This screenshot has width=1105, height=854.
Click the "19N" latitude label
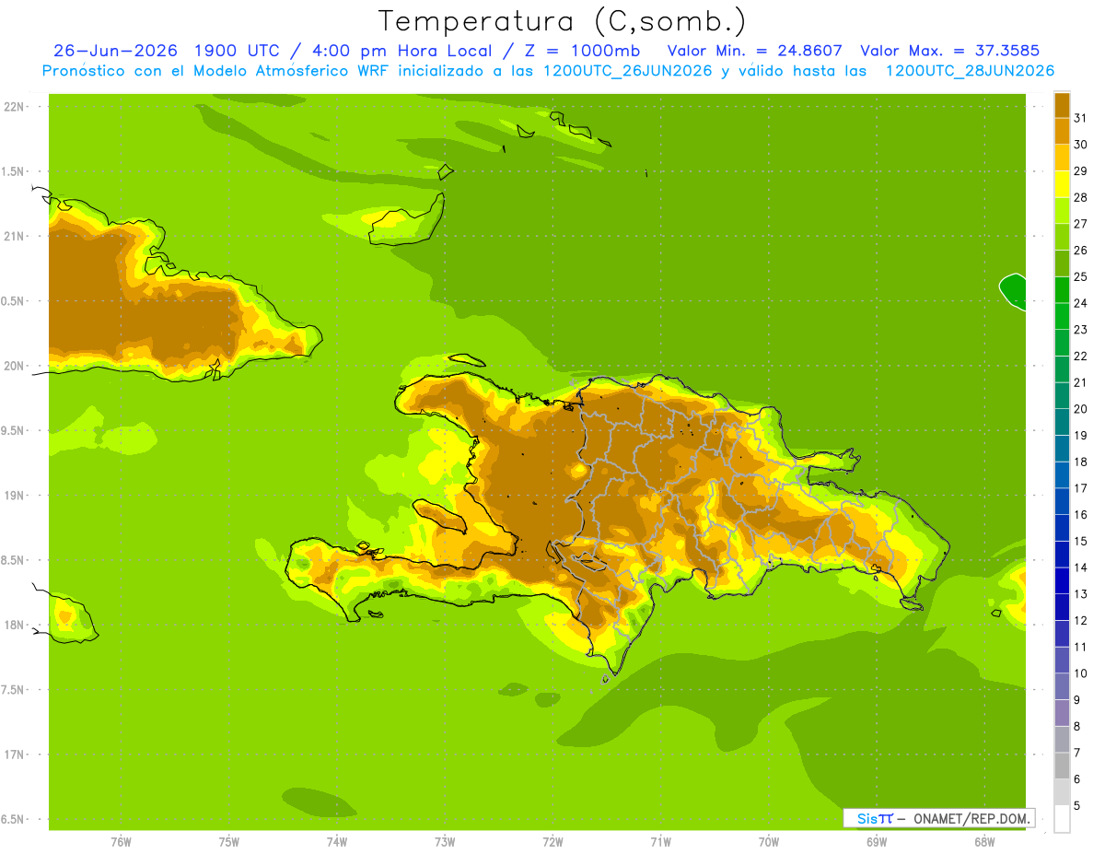[x=14, y=496]
